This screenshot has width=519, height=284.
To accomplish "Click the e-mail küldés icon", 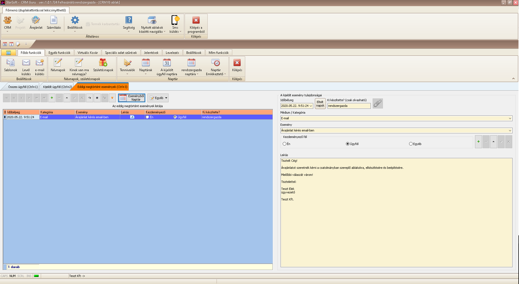I will click(x=40, y=67).
